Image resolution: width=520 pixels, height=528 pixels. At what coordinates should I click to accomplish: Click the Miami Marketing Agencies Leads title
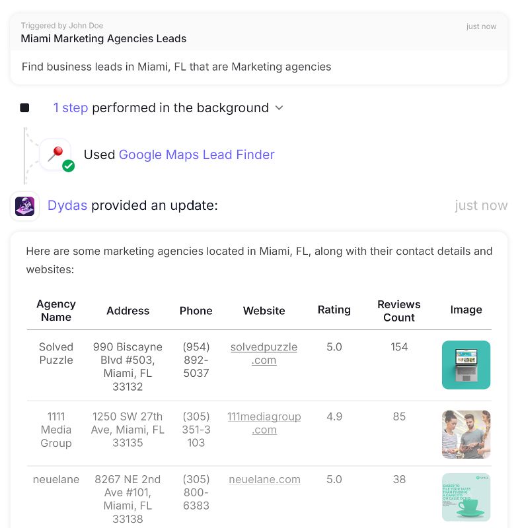104,38
